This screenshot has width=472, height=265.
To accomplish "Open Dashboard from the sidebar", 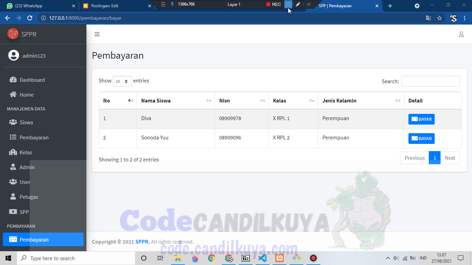I will tap(43, 80).
